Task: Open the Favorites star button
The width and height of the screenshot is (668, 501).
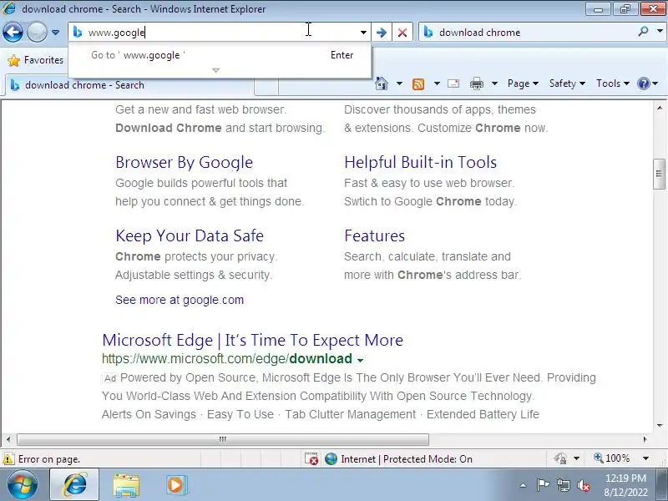Action: 35,60
